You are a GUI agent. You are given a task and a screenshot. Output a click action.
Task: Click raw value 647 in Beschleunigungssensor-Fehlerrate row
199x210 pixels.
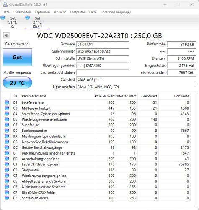coord(186,153)
